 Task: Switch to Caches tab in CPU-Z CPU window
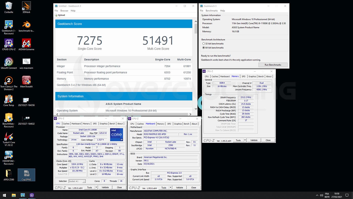[66, 124]
